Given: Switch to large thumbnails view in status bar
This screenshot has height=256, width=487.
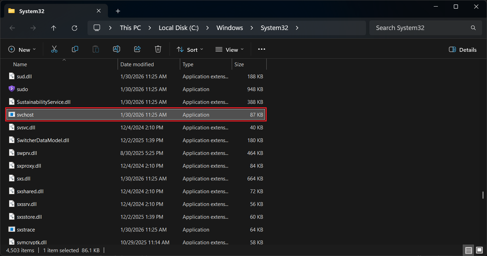Looking at the screenshot, I should click(479, 250).
